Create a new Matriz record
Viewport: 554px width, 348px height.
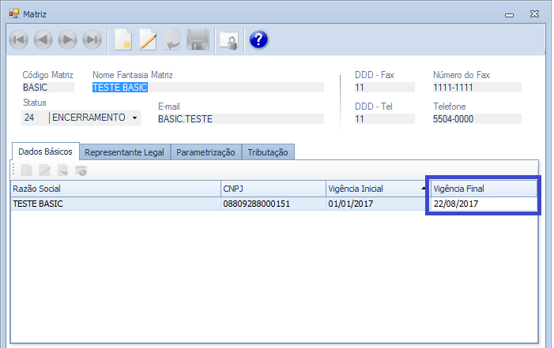(122, 39)
